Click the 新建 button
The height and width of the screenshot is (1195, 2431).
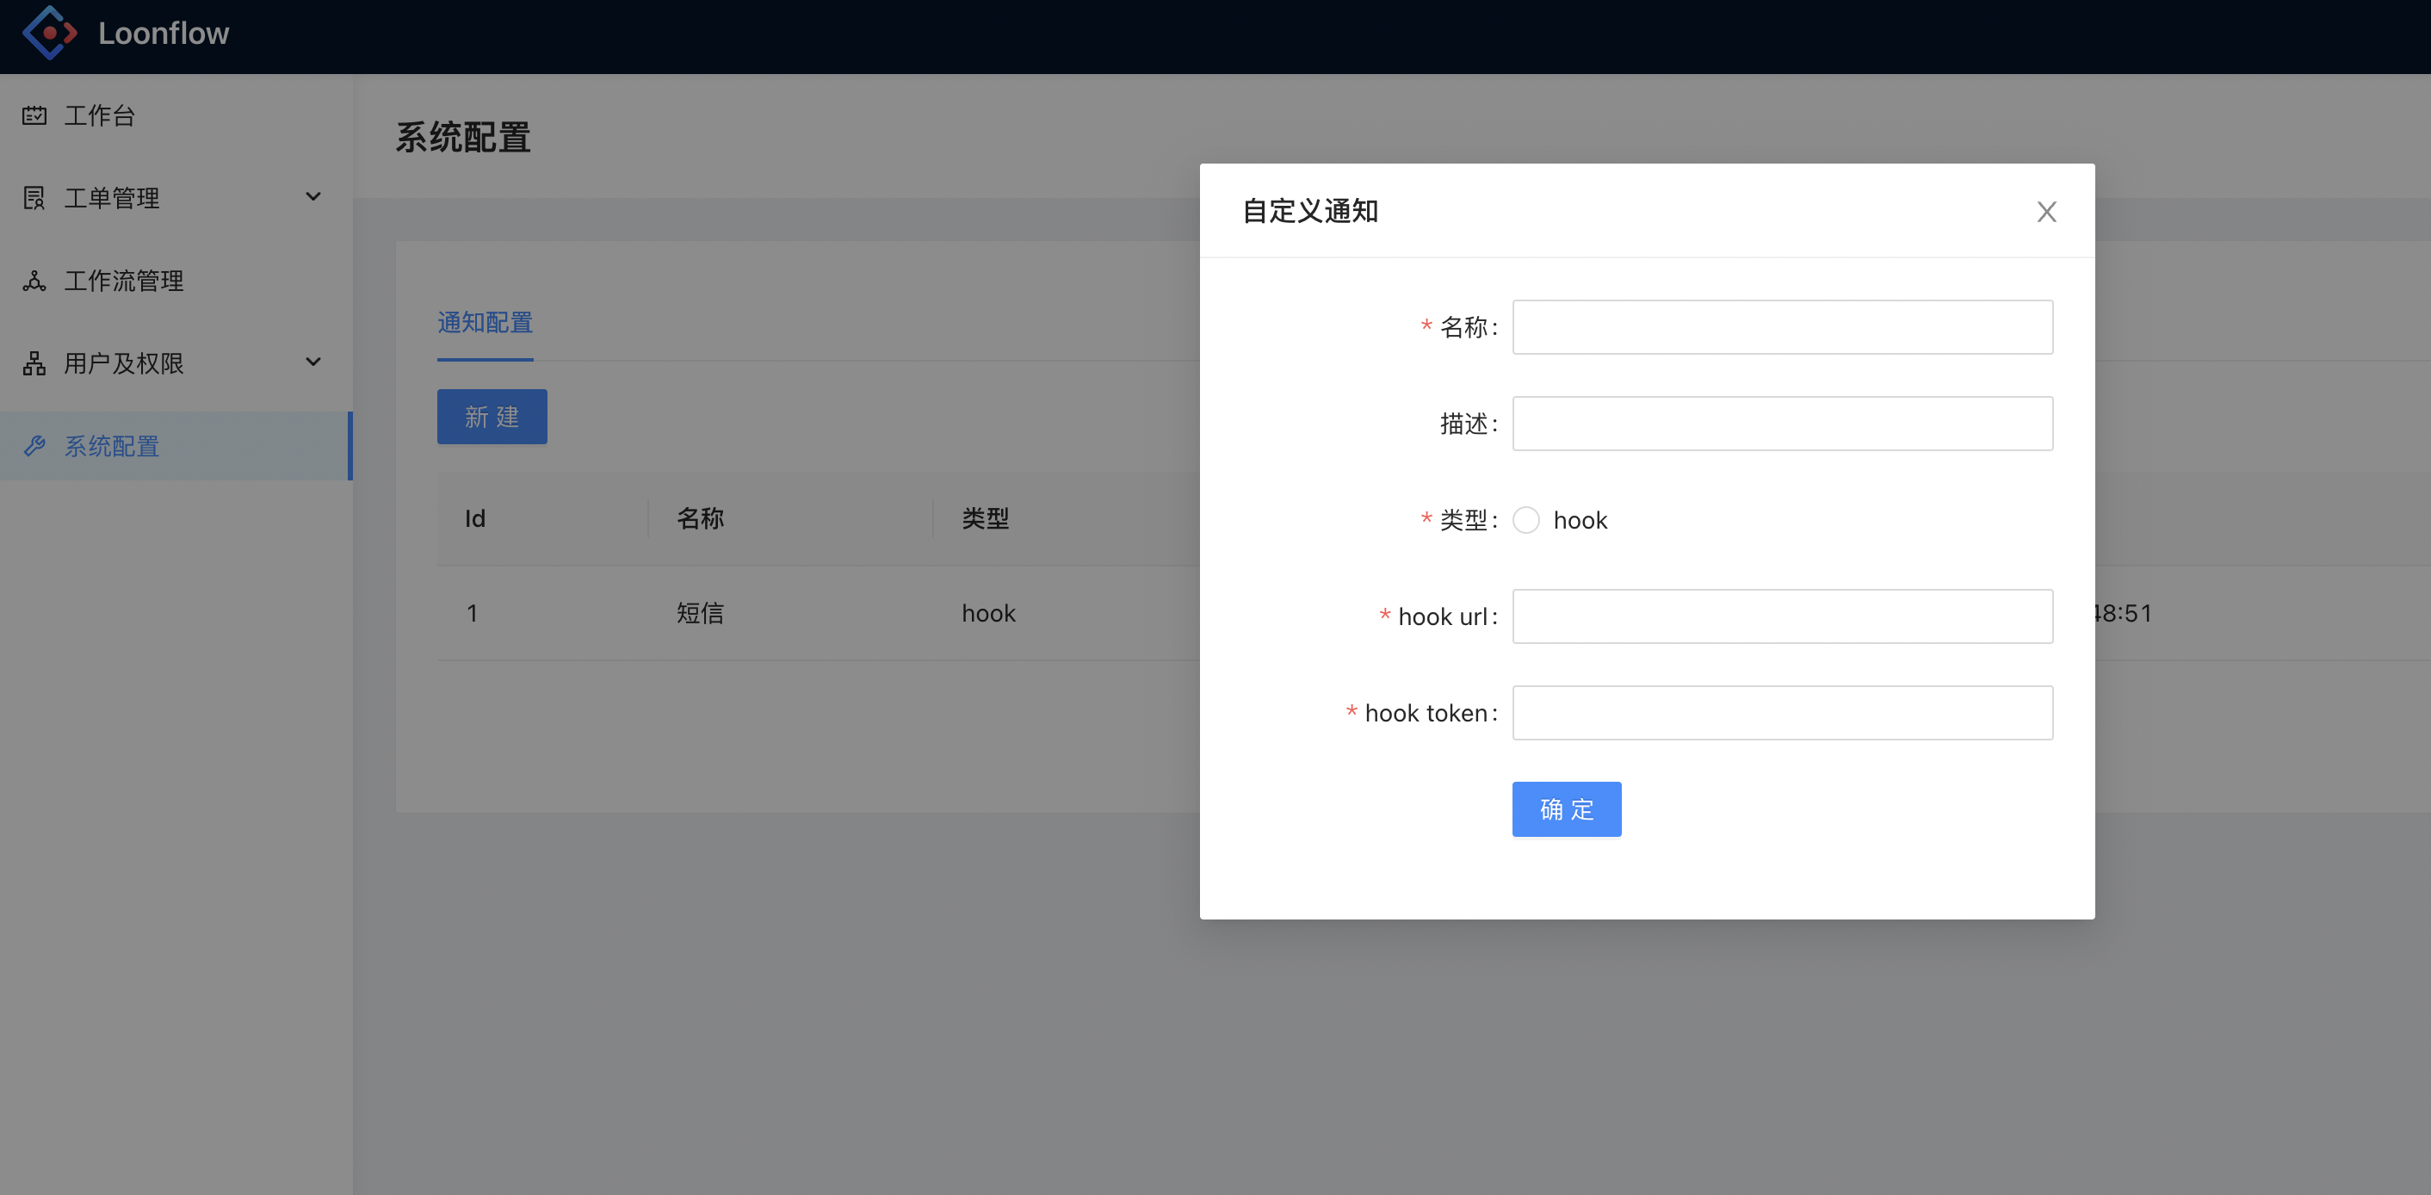(x=492, y=416)
